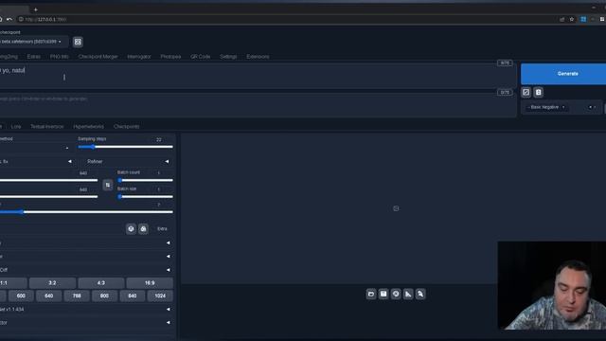
Task: Click the Batch size slider
Action: (145, 197)
